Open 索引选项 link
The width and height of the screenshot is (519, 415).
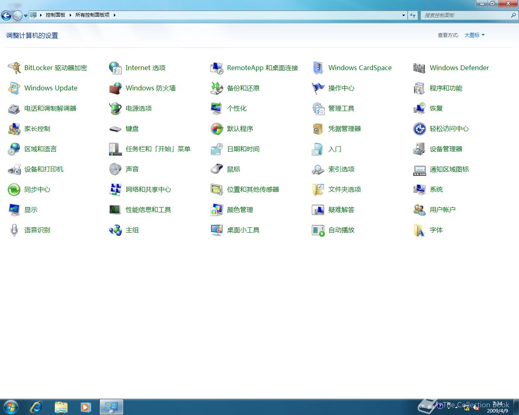(341, 169)
